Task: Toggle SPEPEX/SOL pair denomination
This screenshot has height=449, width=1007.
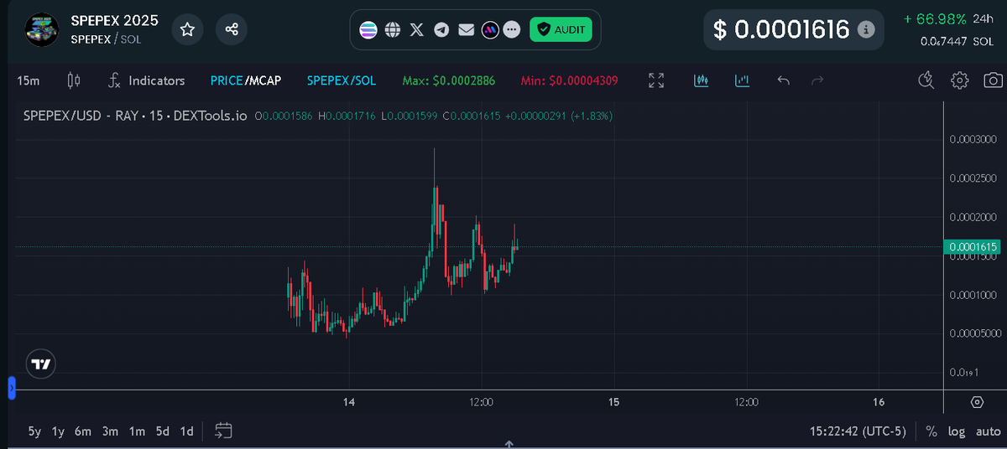Action: click(342, 80)
